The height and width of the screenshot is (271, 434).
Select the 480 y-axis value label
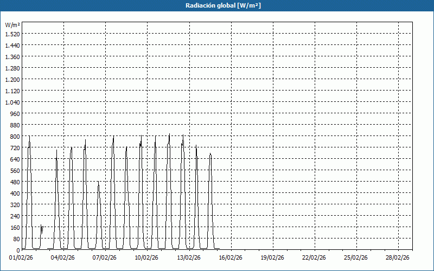(14, 182)
